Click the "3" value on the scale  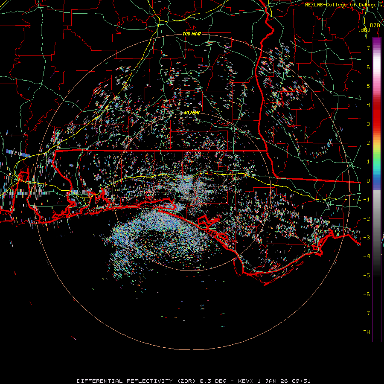(x=368, y=124)
